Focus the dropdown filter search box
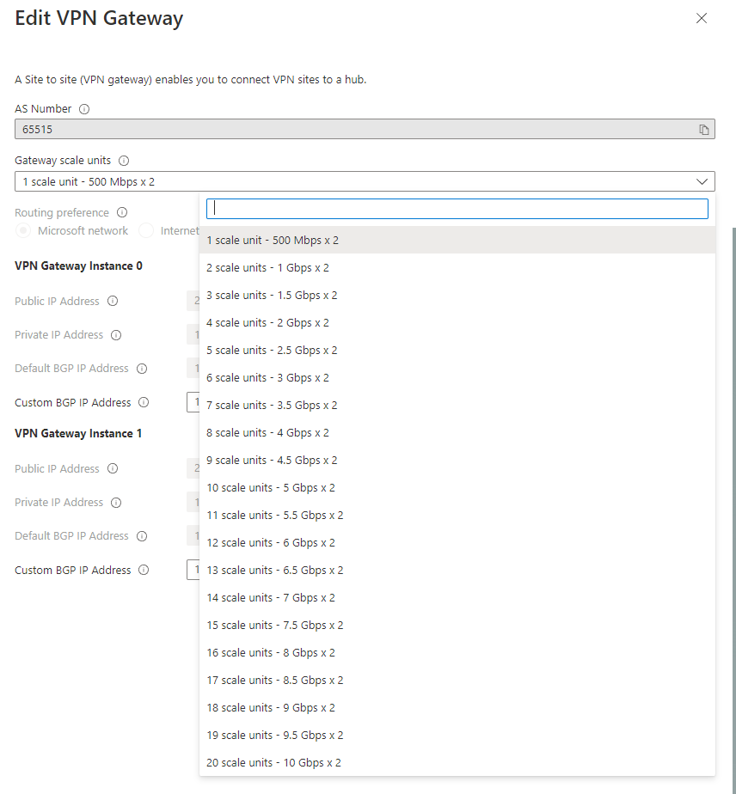736x794 pixels. (x=457, y=209)
